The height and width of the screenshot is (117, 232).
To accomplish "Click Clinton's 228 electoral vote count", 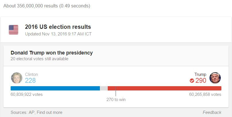I will (x=30, y=80).
